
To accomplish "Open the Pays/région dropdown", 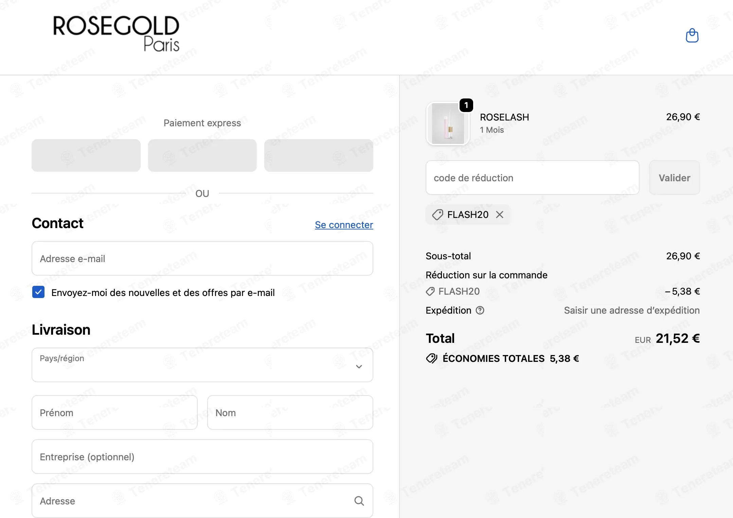I will tap(202, 365).
